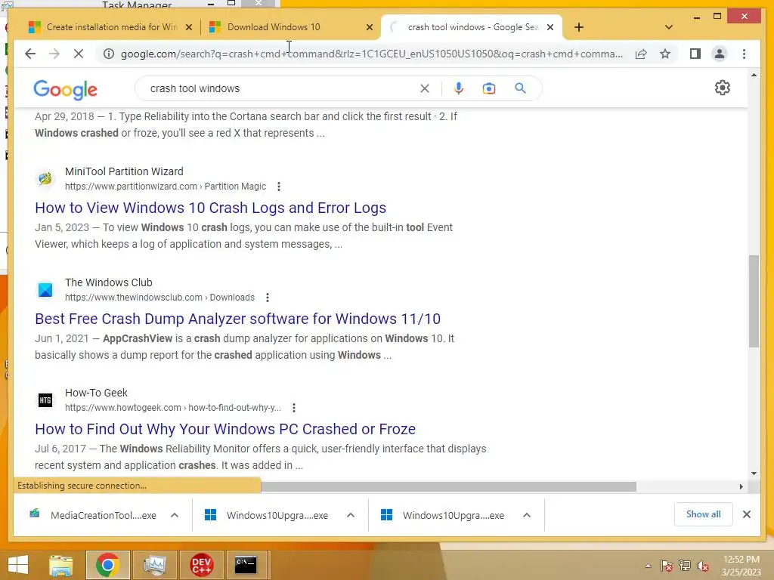The height and width of the screenshot is (580, 774).
Task: Open the network tray icon
Action: (685, 566)
